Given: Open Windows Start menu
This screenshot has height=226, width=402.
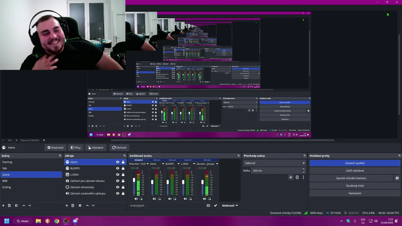Looking at the screenshot, I should tap(7, 221).
